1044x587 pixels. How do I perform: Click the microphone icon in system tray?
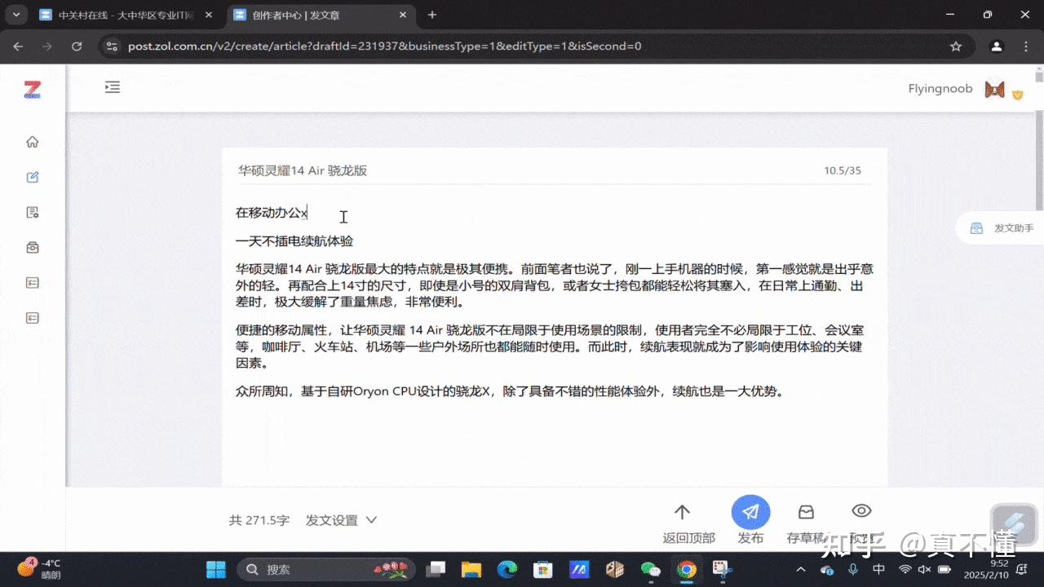click(853, 569)
